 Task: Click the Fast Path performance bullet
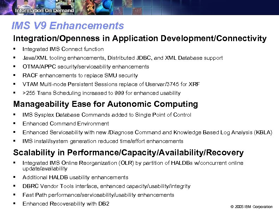coord(98,195)
